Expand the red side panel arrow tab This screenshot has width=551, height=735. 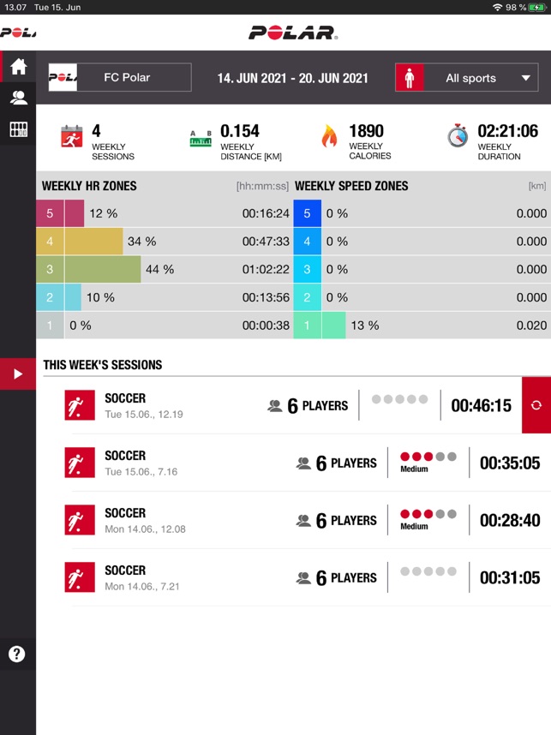[17, 373]
